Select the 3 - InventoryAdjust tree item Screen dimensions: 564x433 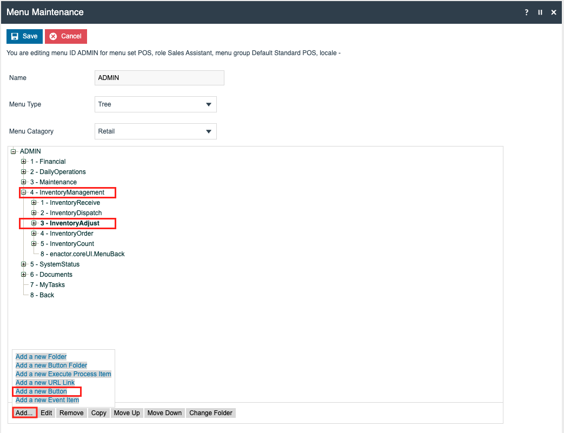[x=70, y=223]
